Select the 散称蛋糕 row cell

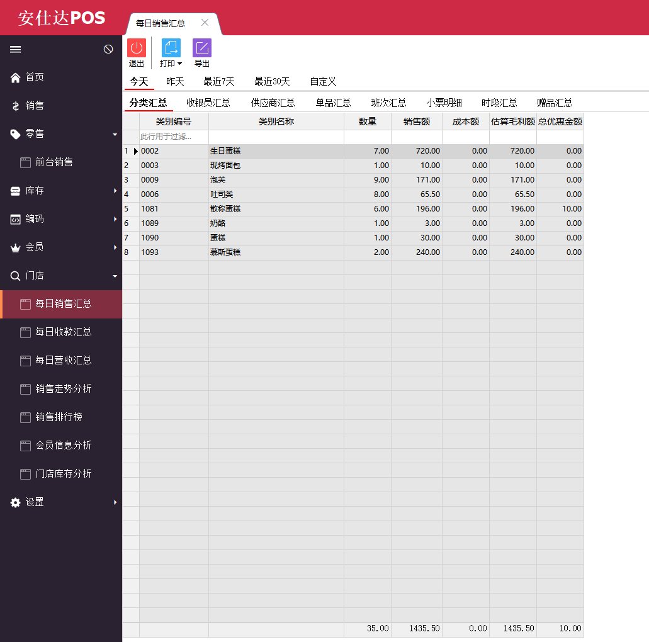(x=276, y=209)
